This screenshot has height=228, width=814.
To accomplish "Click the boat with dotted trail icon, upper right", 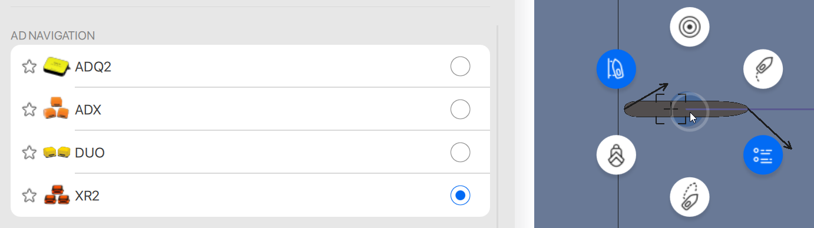I will click(763, 69).
